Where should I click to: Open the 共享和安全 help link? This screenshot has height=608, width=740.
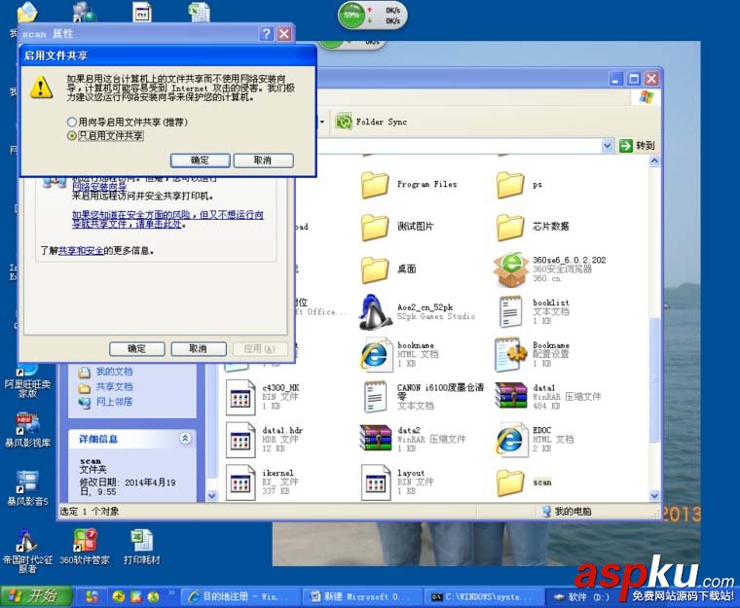81,250
